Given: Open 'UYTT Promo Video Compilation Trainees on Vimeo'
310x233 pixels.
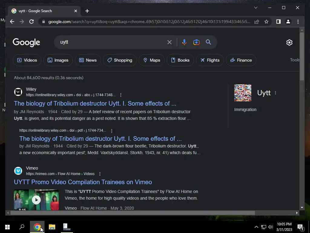Looking at the screenshot, I should tap(83, 182).
